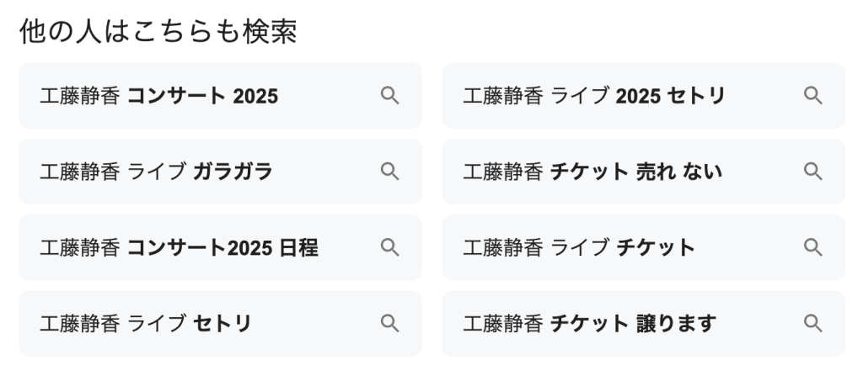Click magnifier beside 工藤静香 ライブ セトリ

click(x=389, y=323)
